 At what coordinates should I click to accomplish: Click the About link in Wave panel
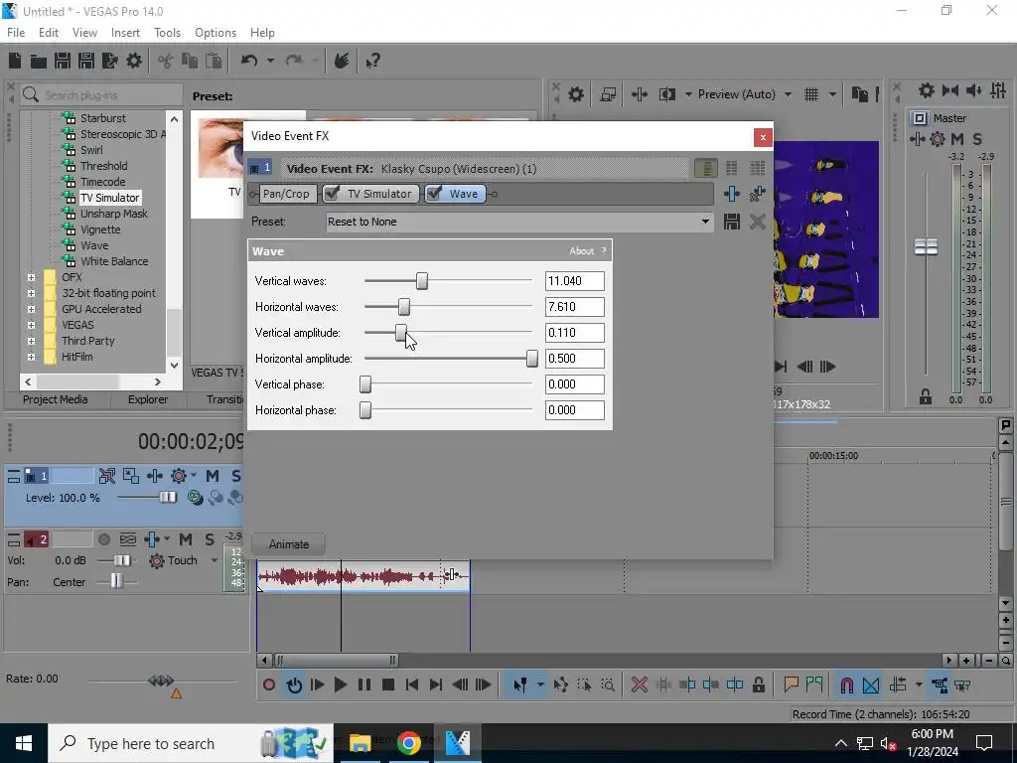tap(581, 251)
